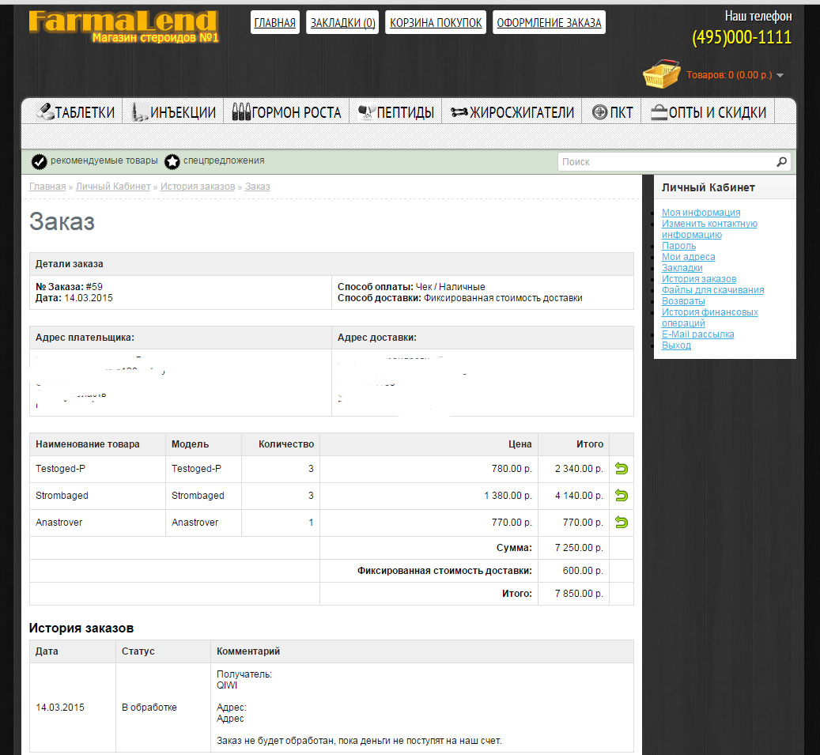Open the Таблетки category menu
The height and width of the screenshot is (755, 820).
pyautogui.click(x=76, y=112)
